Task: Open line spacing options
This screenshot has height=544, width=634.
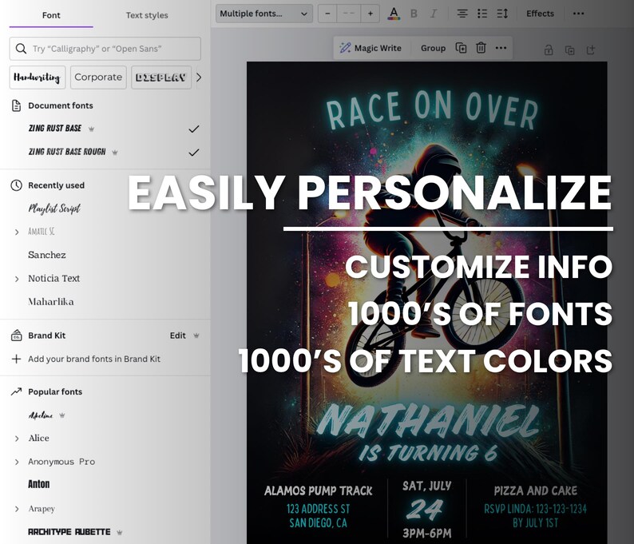Action: pyautogui.click(x=502, y=14)
